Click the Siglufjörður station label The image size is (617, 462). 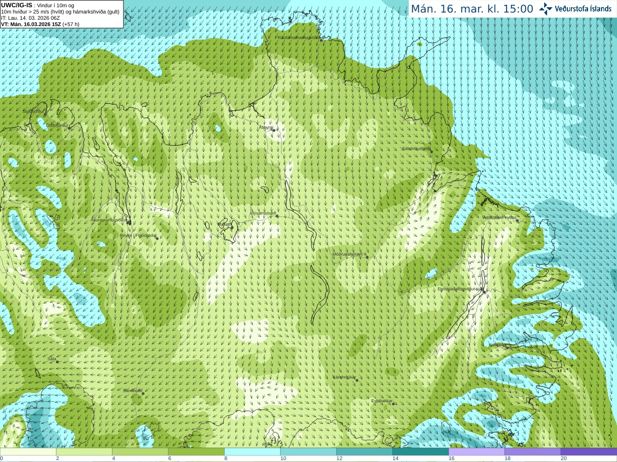tap(34, 111)
